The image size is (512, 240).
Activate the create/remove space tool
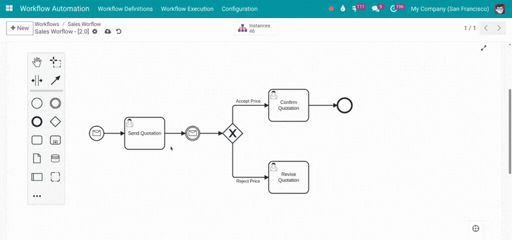[37, 80]
